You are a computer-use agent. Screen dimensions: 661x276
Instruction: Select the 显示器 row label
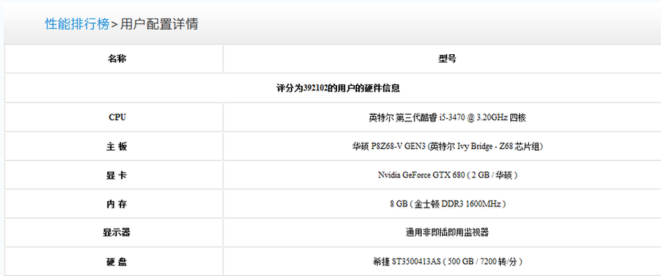117,232
